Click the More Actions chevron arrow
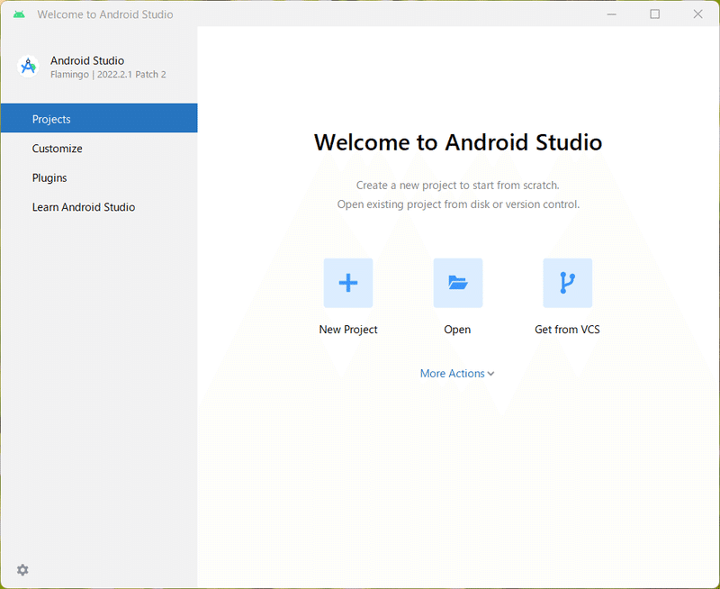Image resolution: width=720 pixels, height=589 pixels. point(490,373)
